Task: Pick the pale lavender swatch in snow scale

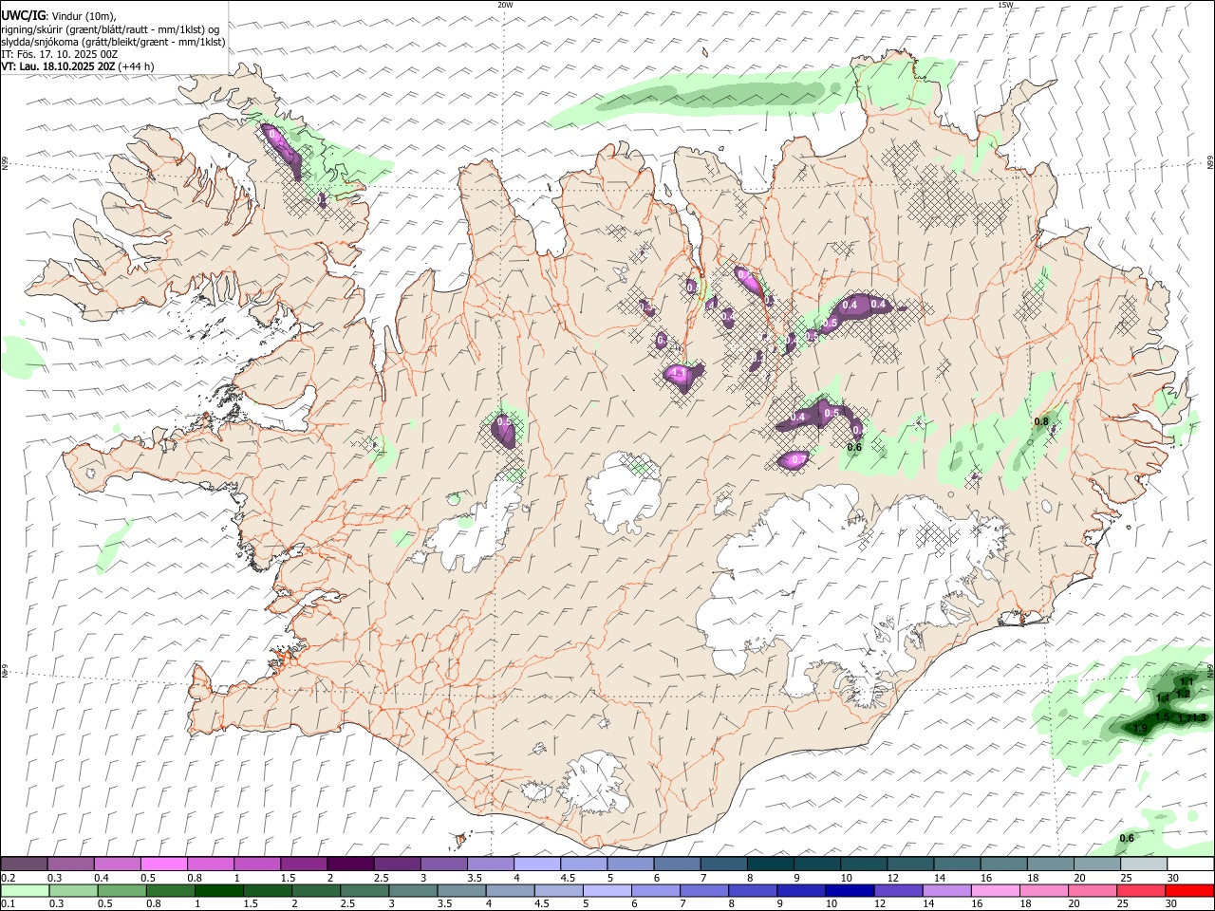Action: [536, 865]
